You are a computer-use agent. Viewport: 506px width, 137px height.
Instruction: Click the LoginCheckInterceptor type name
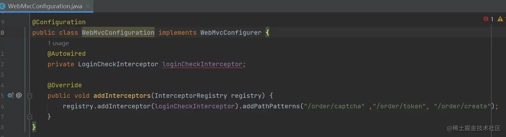[x=118, y=64]
